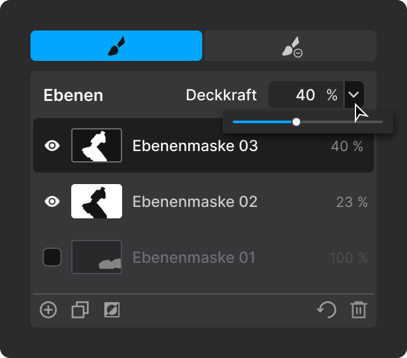Select the Ebenenmaske 01 layer name

pos(194,258)
